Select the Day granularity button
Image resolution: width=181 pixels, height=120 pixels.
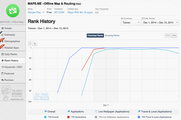(x=174, y=35)
